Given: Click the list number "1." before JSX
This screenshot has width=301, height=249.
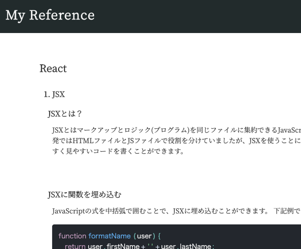Looking at the screenshot, I should pos(47,94).
